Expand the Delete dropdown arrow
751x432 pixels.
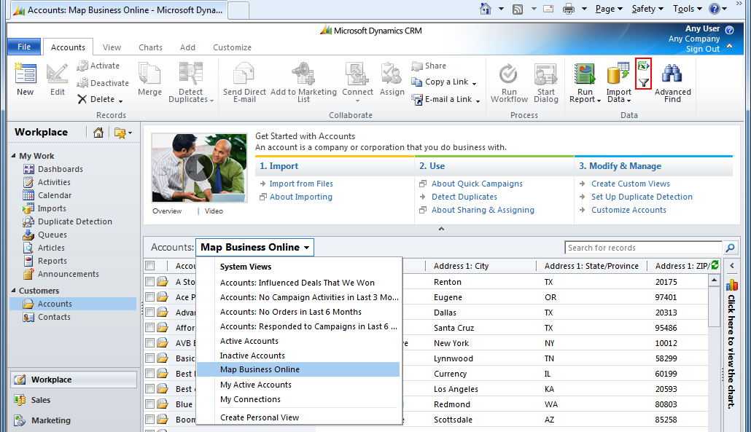tap(121, 101)
